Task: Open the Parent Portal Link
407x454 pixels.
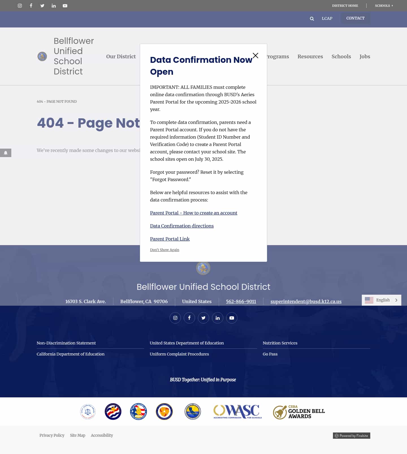Action: click(170, 239)
